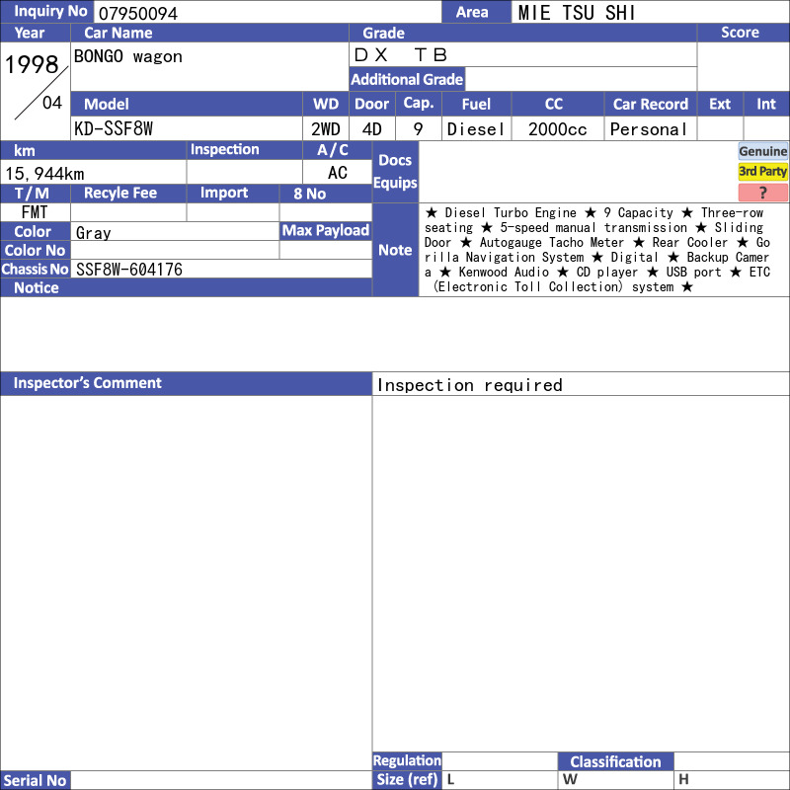Click the Genuine equipment badge

[762, 151]
